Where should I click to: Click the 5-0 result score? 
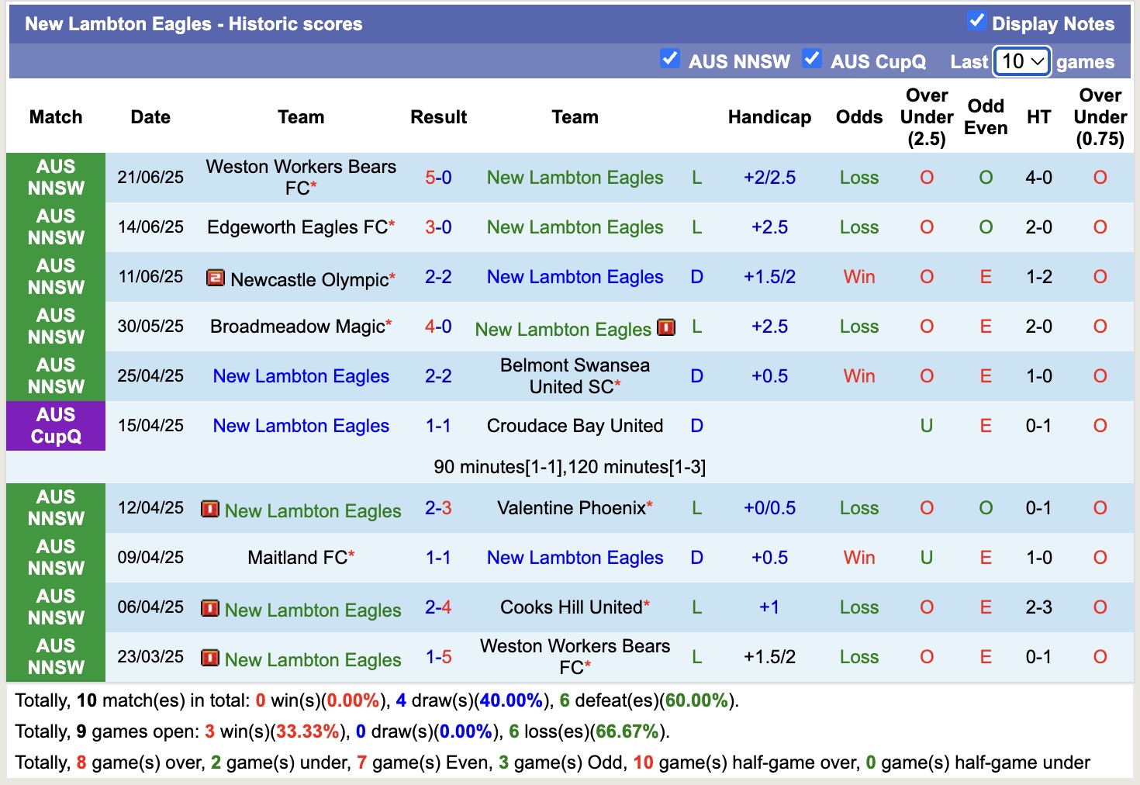[x=438, y=178]
